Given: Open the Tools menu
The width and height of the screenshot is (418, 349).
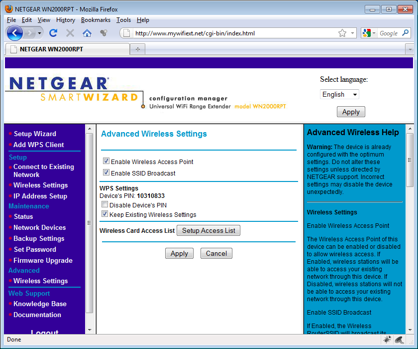Looking at the screenshot, I should coord(123,20).
